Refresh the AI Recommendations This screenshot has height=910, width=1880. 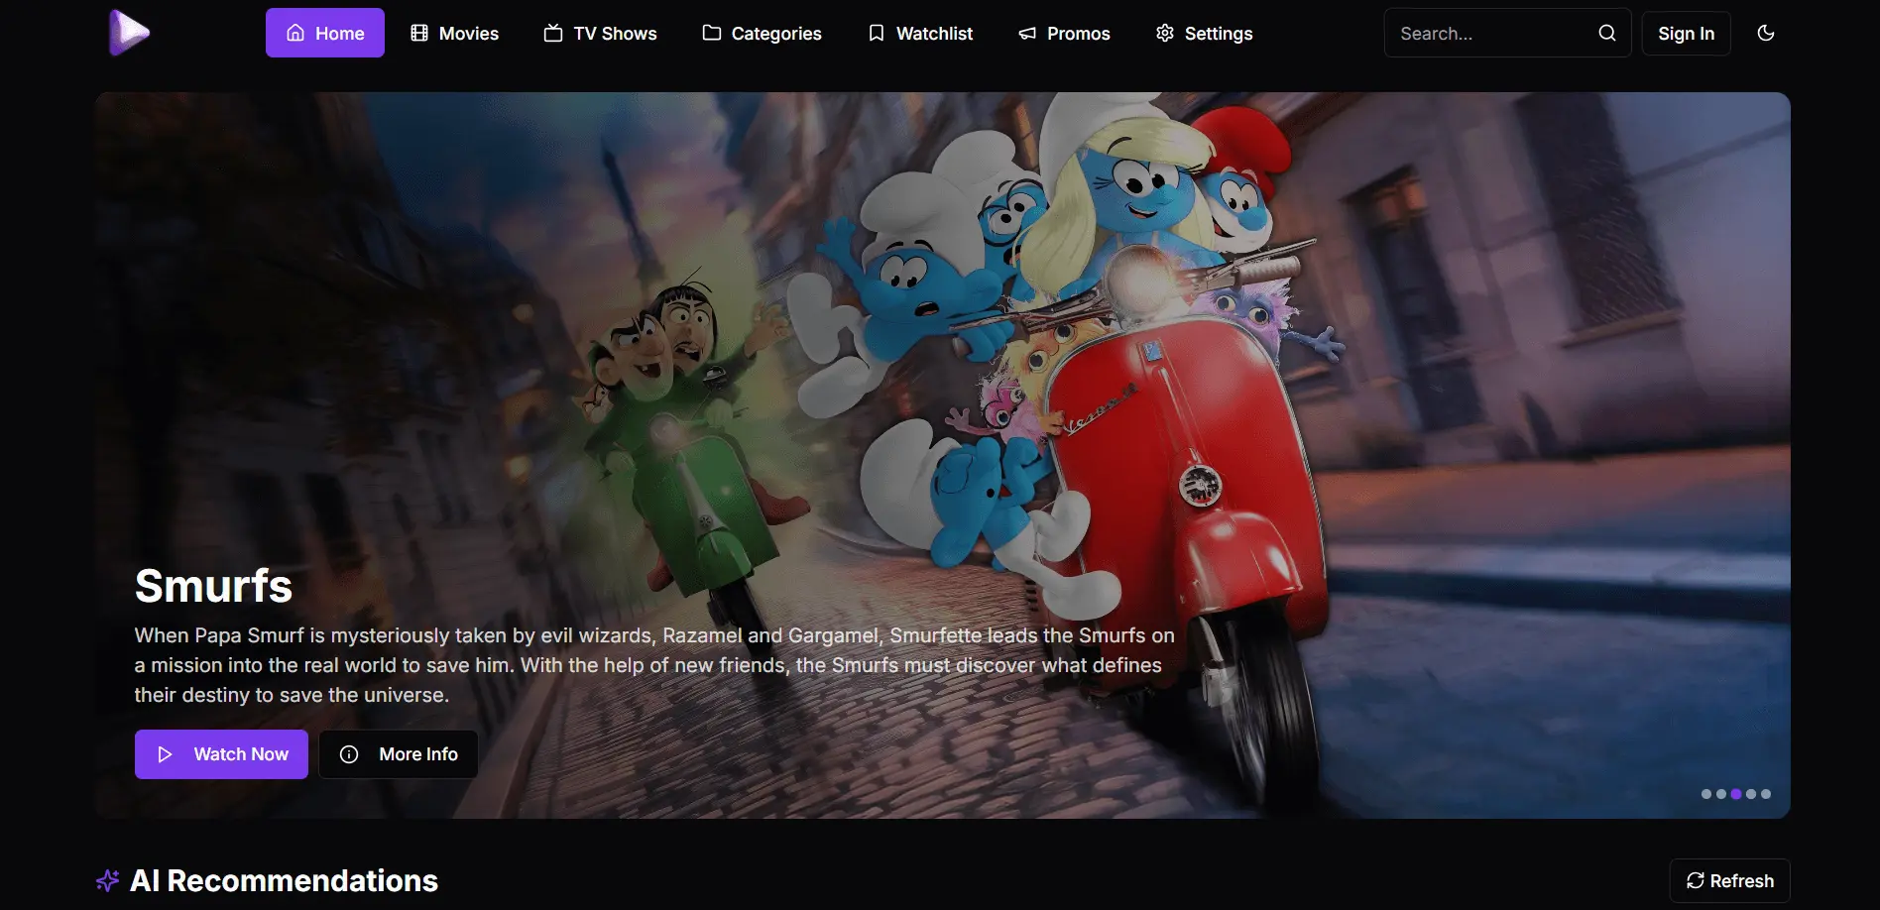point(1730,880)
